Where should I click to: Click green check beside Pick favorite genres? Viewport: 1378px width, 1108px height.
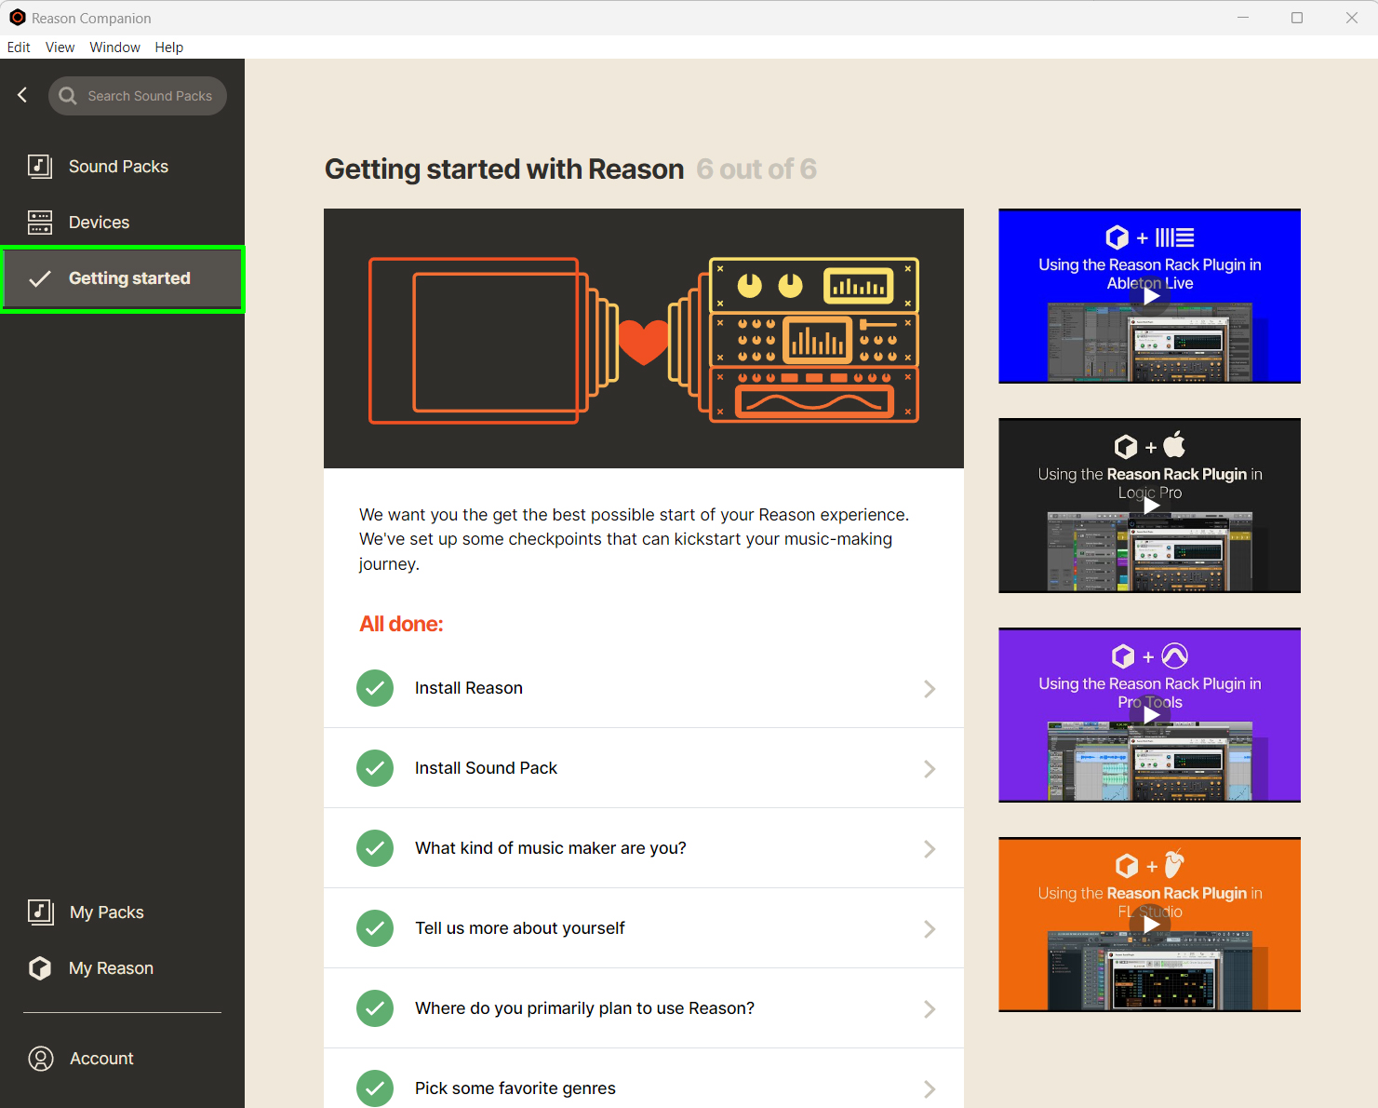375,1088
